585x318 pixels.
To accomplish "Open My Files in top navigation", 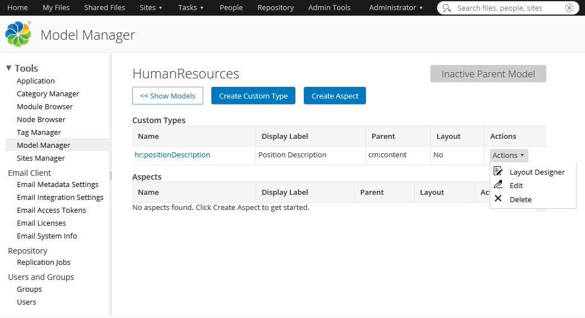I will tap(56, 7).
